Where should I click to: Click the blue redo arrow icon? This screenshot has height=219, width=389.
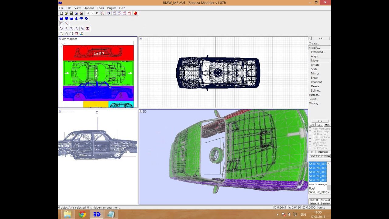(76, 13)
